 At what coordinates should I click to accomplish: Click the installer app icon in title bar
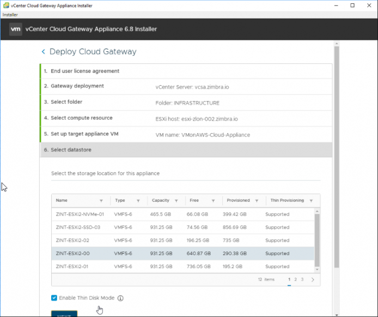(7, 5)
